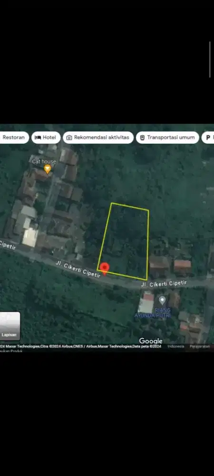Click the Cat house label
Viewport: 214px width, 476px height.
click(44, 161)
